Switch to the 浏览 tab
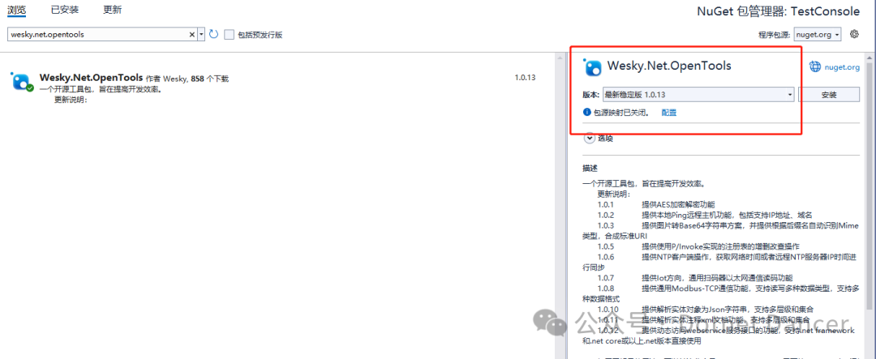This screenshot has height=359, width=876. 17,10
